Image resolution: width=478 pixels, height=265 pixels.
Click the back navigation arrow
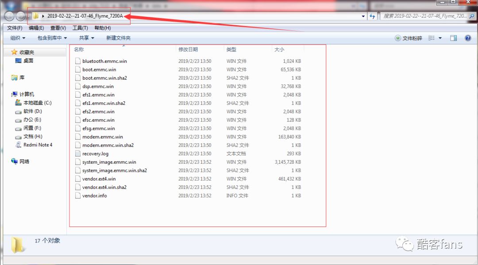click(9, 16)
